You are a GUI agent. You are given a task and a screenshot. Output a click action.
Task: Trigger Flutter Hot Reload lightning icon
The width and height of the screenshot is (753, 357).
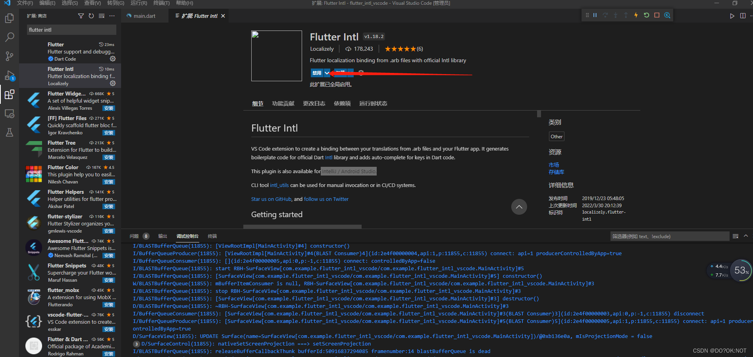(x=636, y=15)
